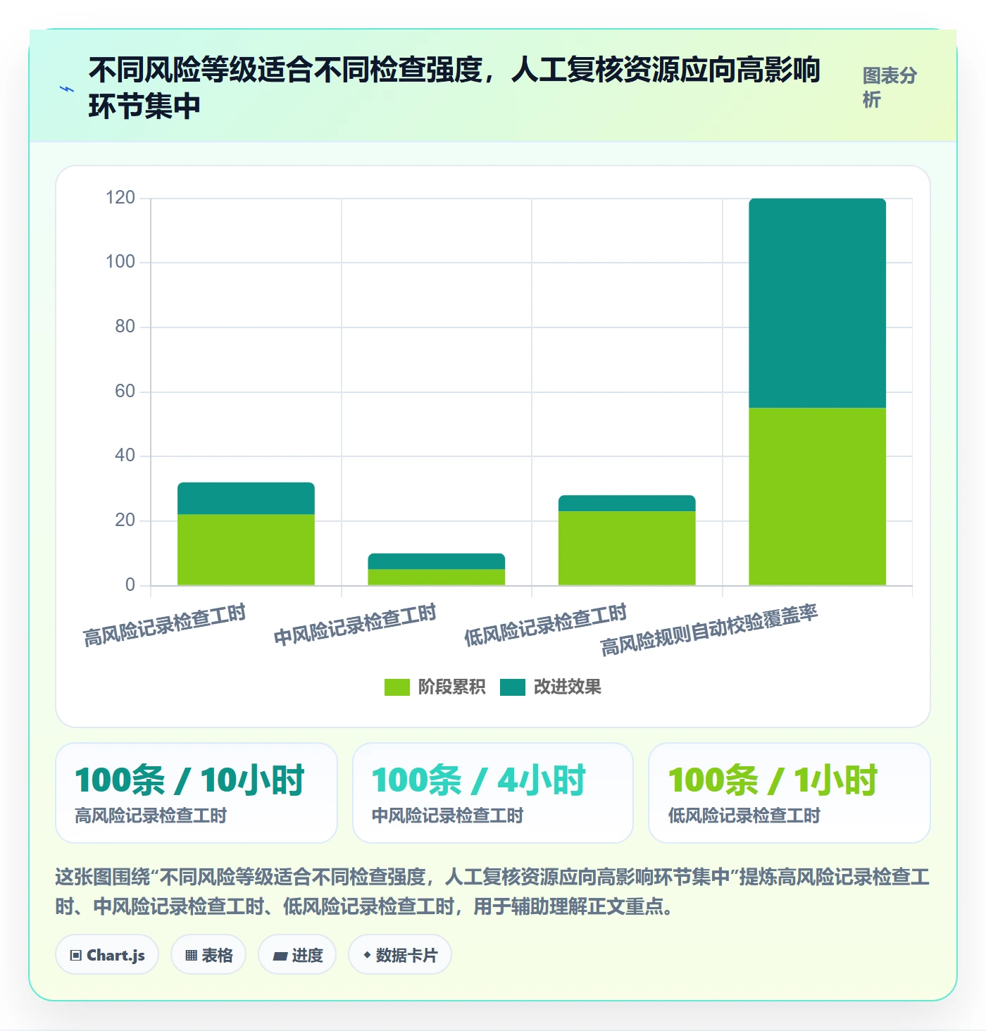The width and height of the screenshot is (986, 1031).
Task: Click the 图表分析 label in header
Action: [x=890, y=87]
